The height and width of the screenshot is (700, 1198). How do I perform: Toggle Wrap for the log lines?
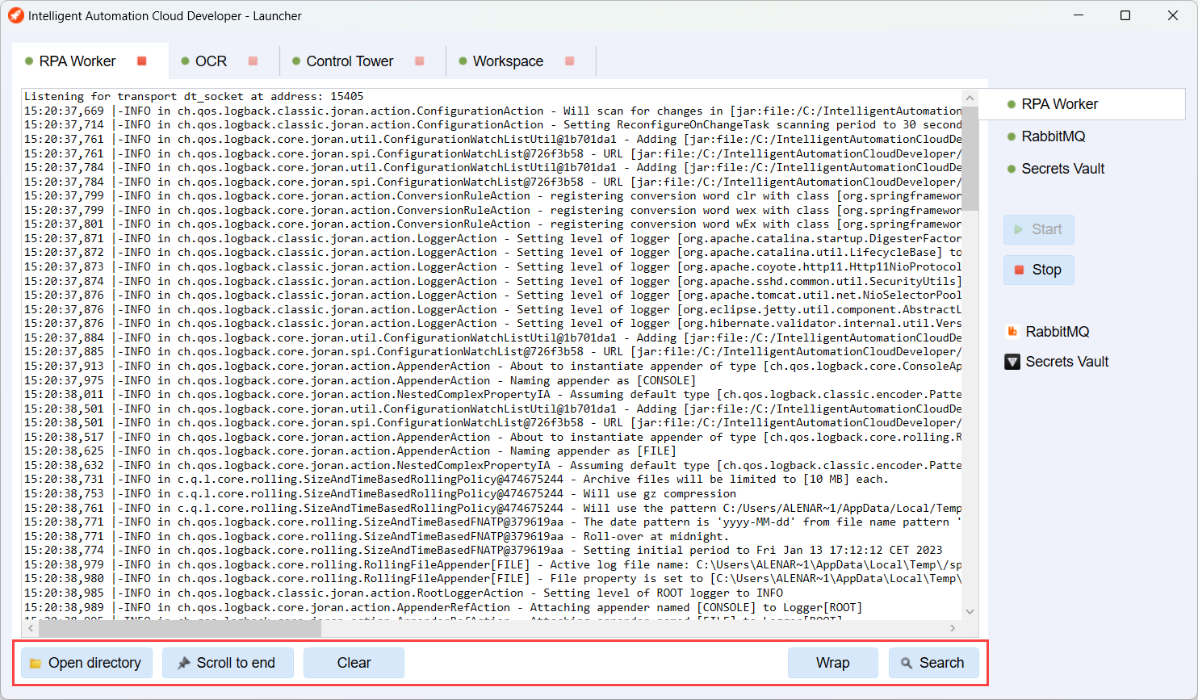[x=832, y=663]
